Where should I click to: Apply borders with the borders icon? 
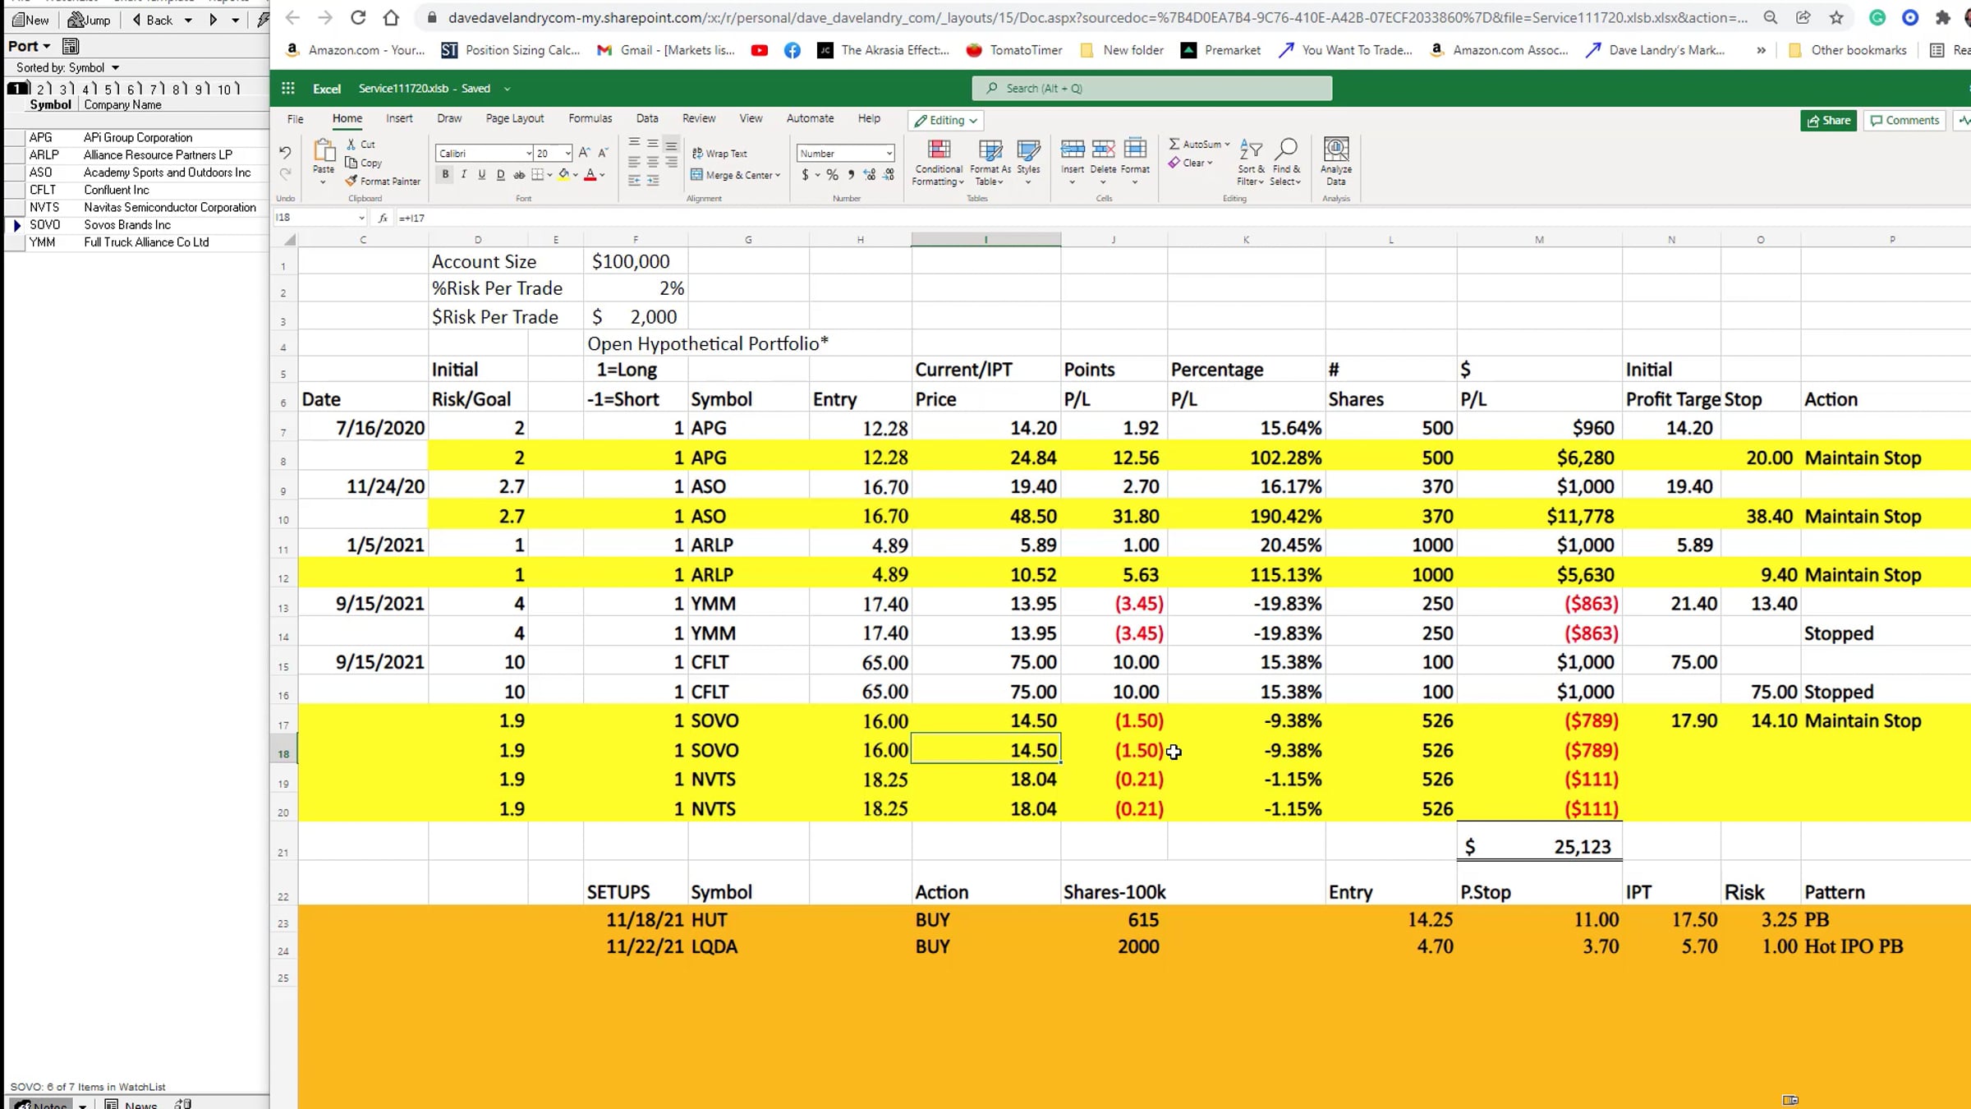(x=537, y=175)
